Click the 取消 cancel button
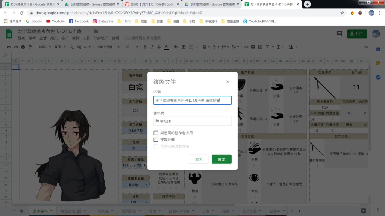This screenshot has width=385, height=216. (x=199, y=159)
